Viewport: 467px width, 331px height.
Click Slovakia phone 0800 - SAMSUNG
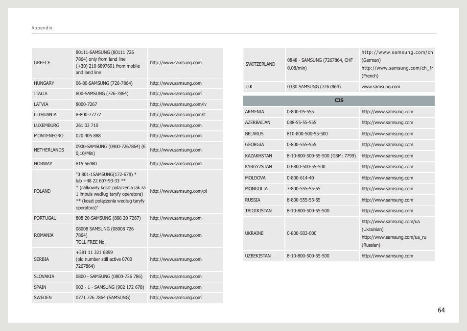point(109,277)
